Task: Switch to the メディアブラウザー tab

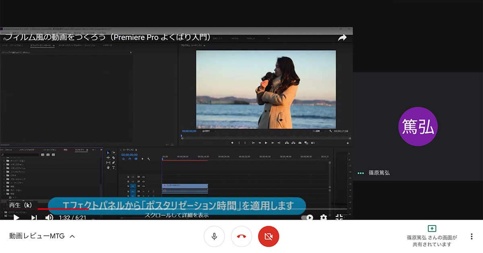Action: click(27, 150)
